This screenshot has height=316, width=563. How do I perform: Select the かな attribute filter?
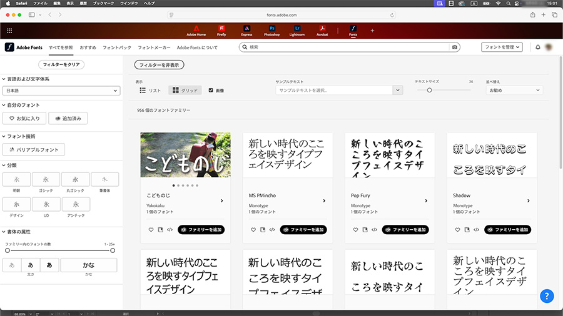click(89, 265)
